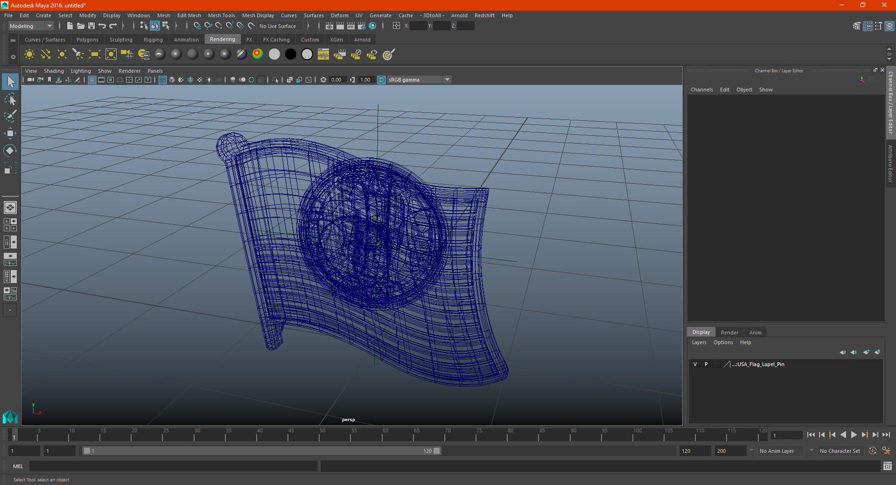This screenshot has height=485, width=896.
Task: Play the animation backwards
Action: point(843,435)
